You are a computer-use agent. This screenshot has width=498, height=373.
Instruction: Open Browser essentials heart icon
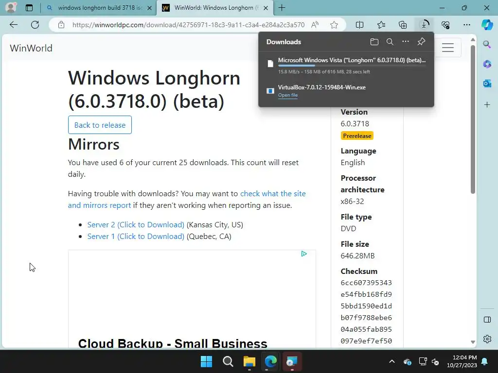pos(445,25)
